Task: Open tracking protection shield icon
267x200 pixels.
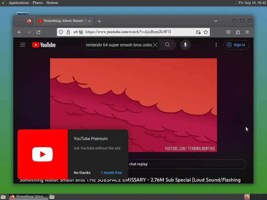Action: click(x=61, y=32)
